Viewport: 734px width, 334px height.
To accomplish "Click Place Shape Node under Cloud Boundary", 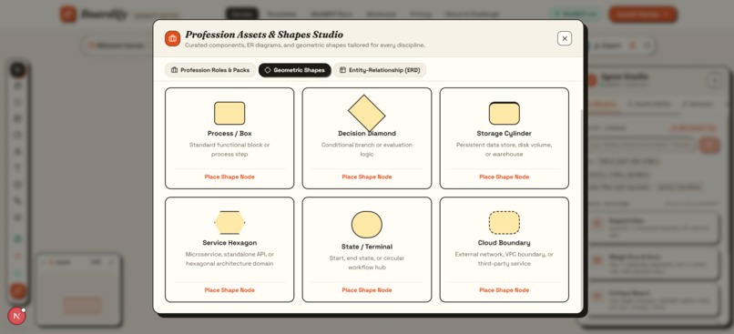I will (505, 290).
